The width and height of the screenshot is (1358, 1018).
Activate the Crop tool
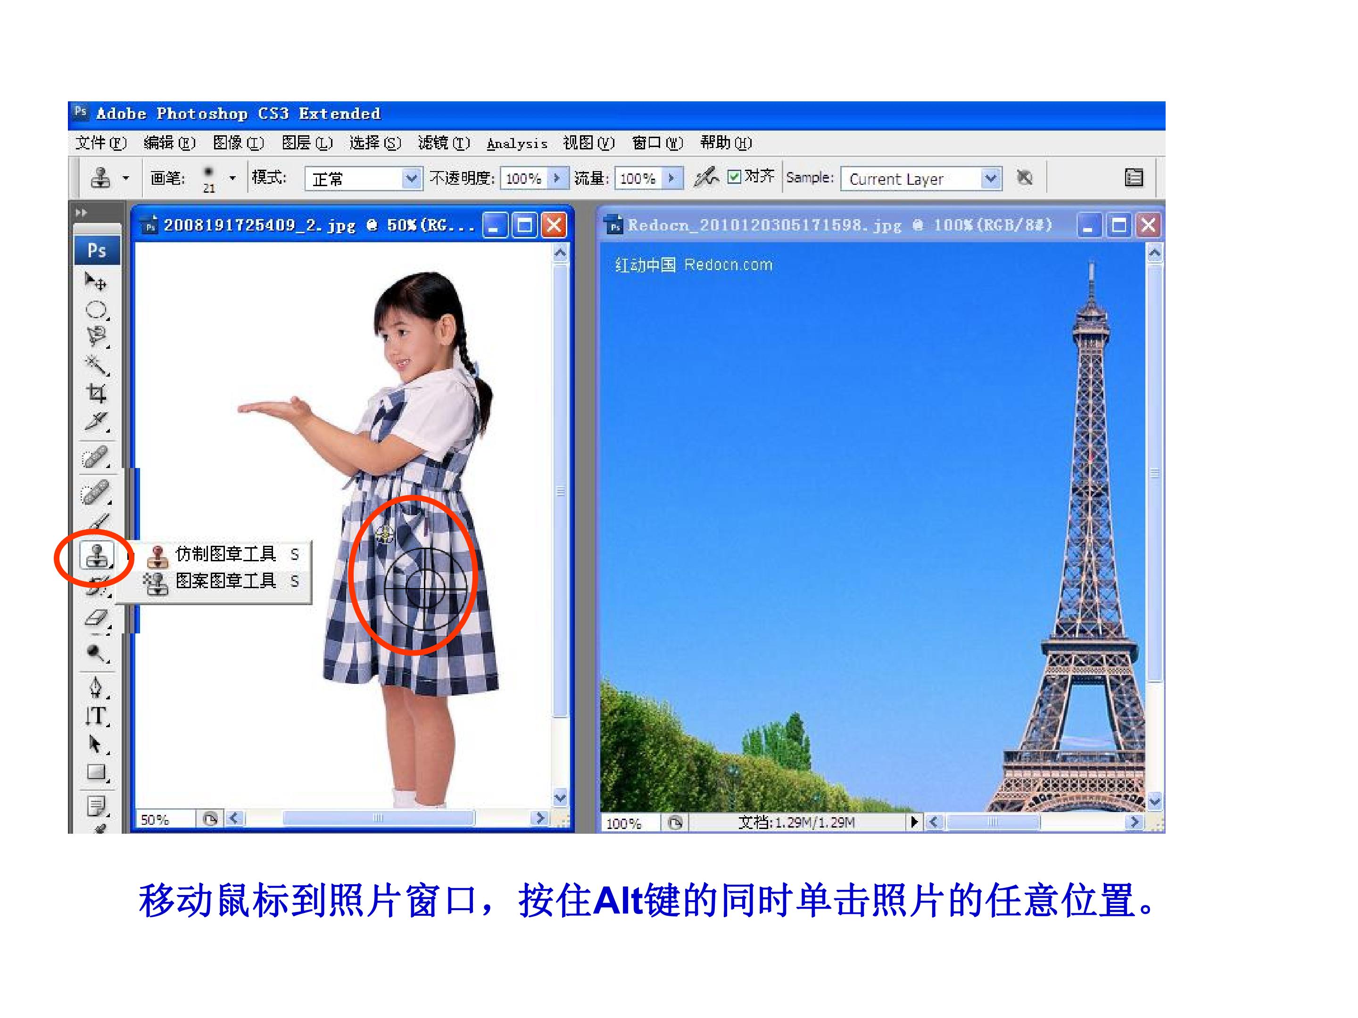pyautogui.click(x=96, y=394)
